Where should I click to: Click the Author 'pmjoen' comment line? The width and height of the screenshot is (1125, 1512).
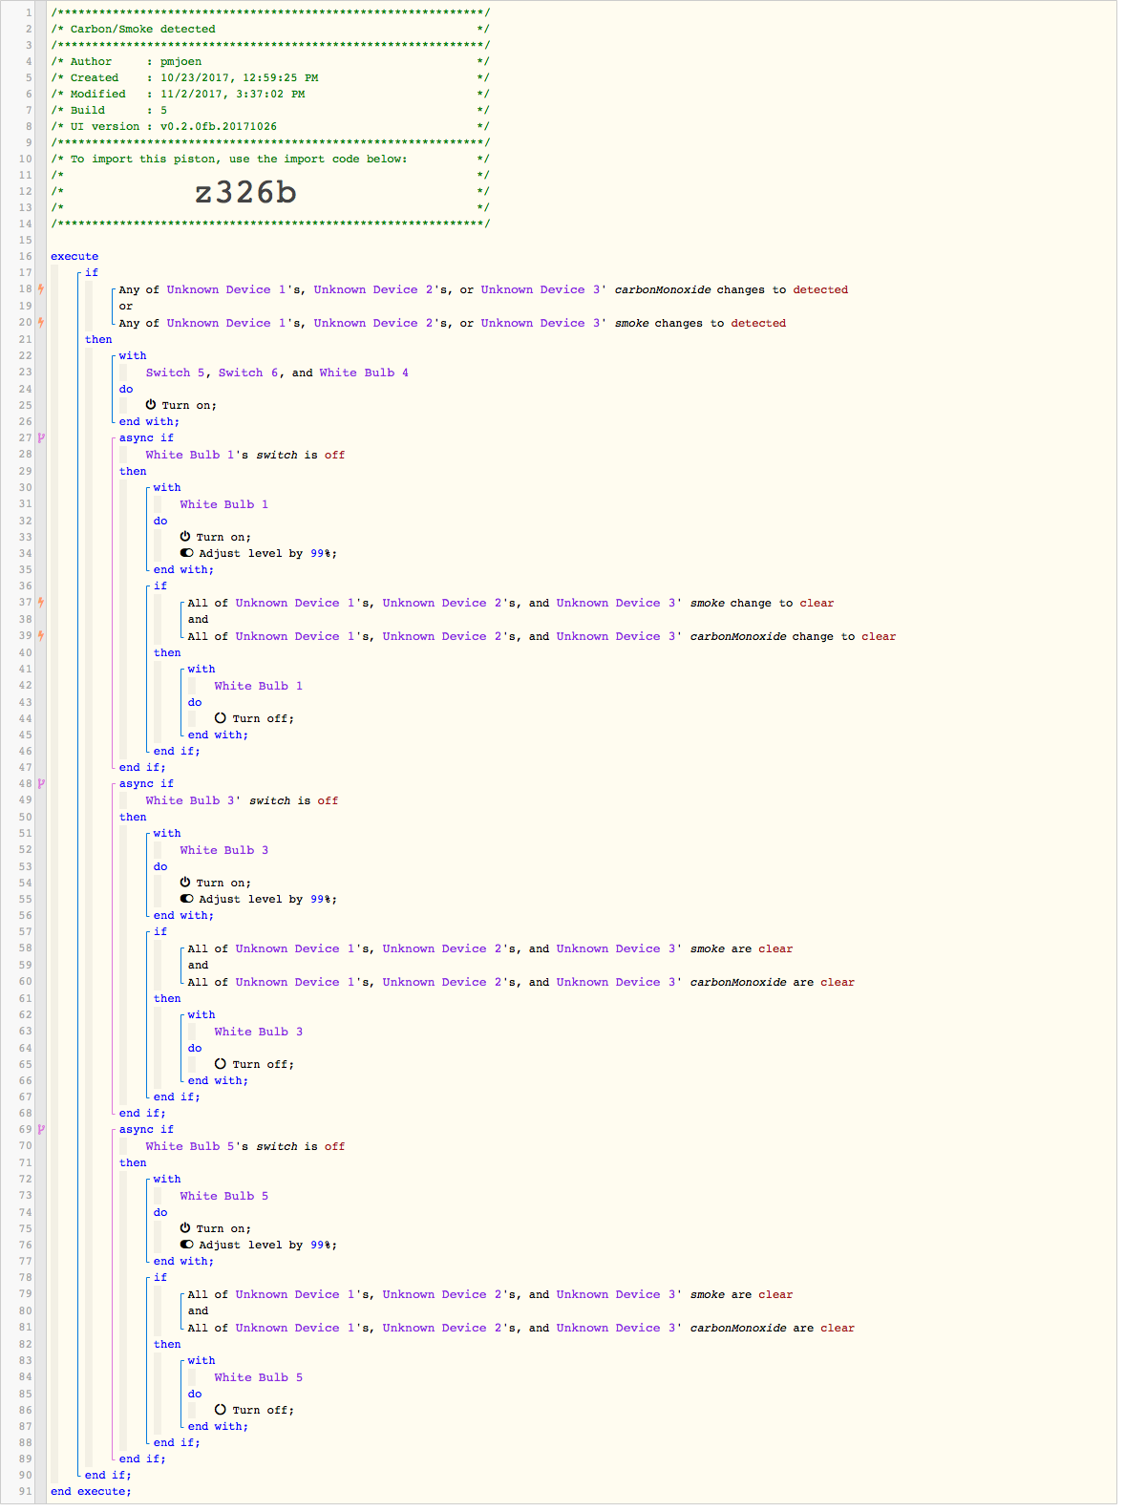pyautogui.click(x=270, y=61)
